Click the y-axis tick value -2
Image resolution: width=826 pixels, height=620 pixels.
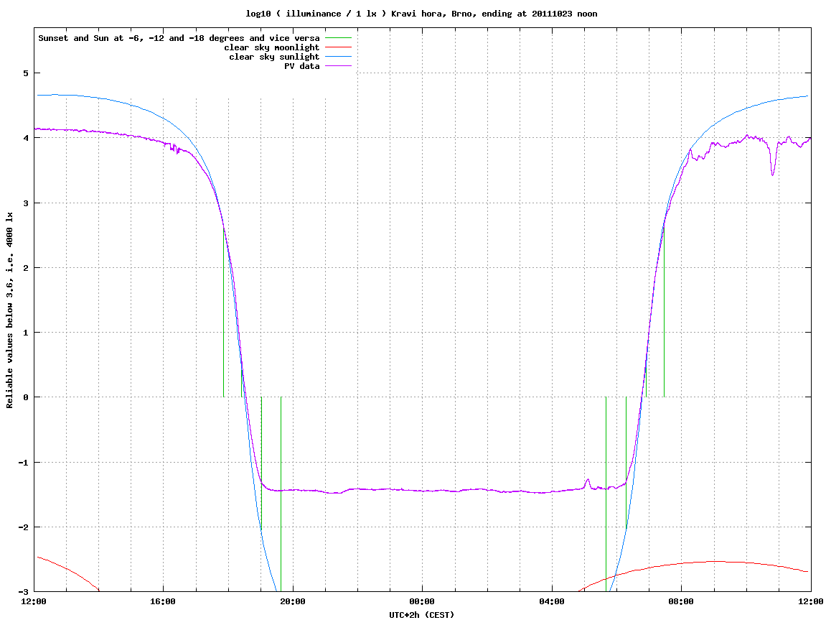coord(23,527)
